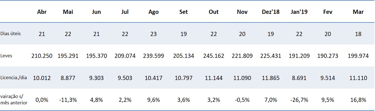Image resolution: width=375 pixels, height=111 pixels.
Task: Select the -11,3% variation for Mai
Action: (68, 100)
